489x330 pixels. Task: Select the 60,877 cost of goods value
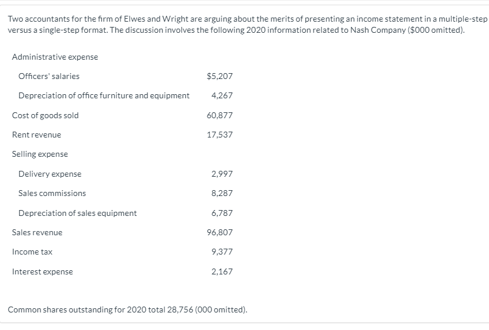[x=219, y=115]
